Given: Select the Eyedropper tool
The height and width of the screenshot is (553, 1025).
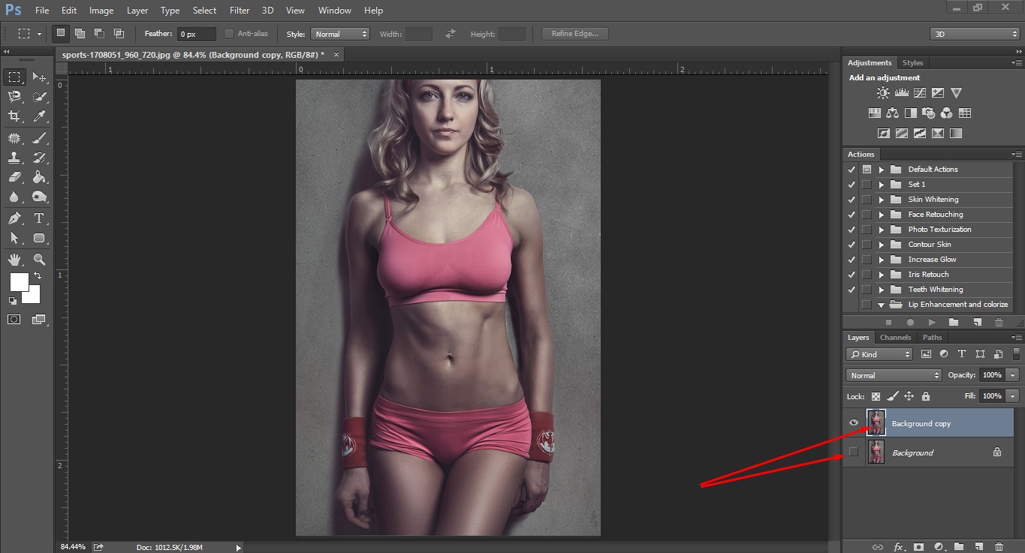Looking at the screenshot, I should pos(39,116).
